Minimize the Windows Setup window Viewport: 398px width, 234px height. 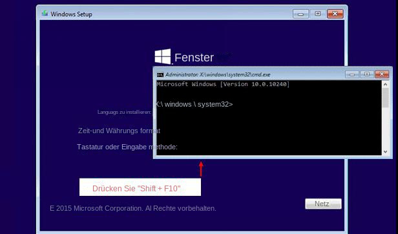click(x=301, y=14)
